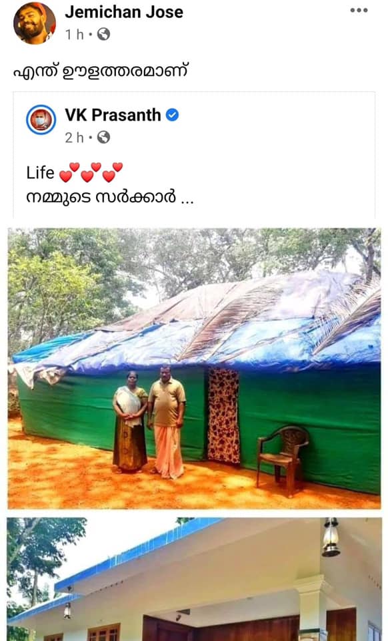Click the globe privacy icon beside '2 h'
The height and width of the screenshot is (641, 388).
tap(103, 137)
